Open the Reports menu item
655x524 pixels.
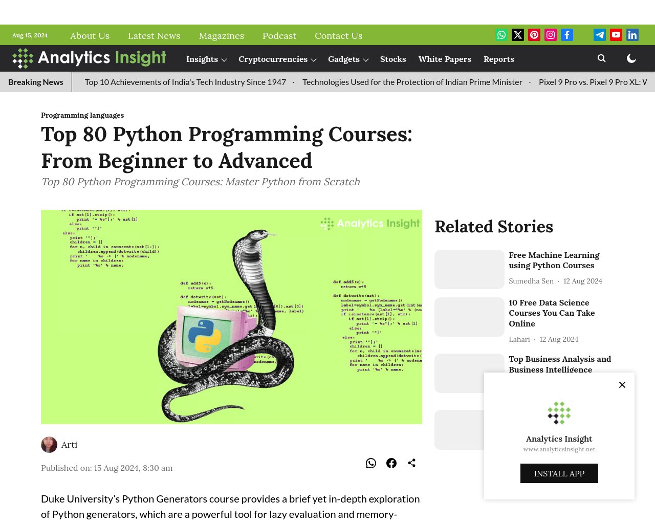click(x=499, y=59)
